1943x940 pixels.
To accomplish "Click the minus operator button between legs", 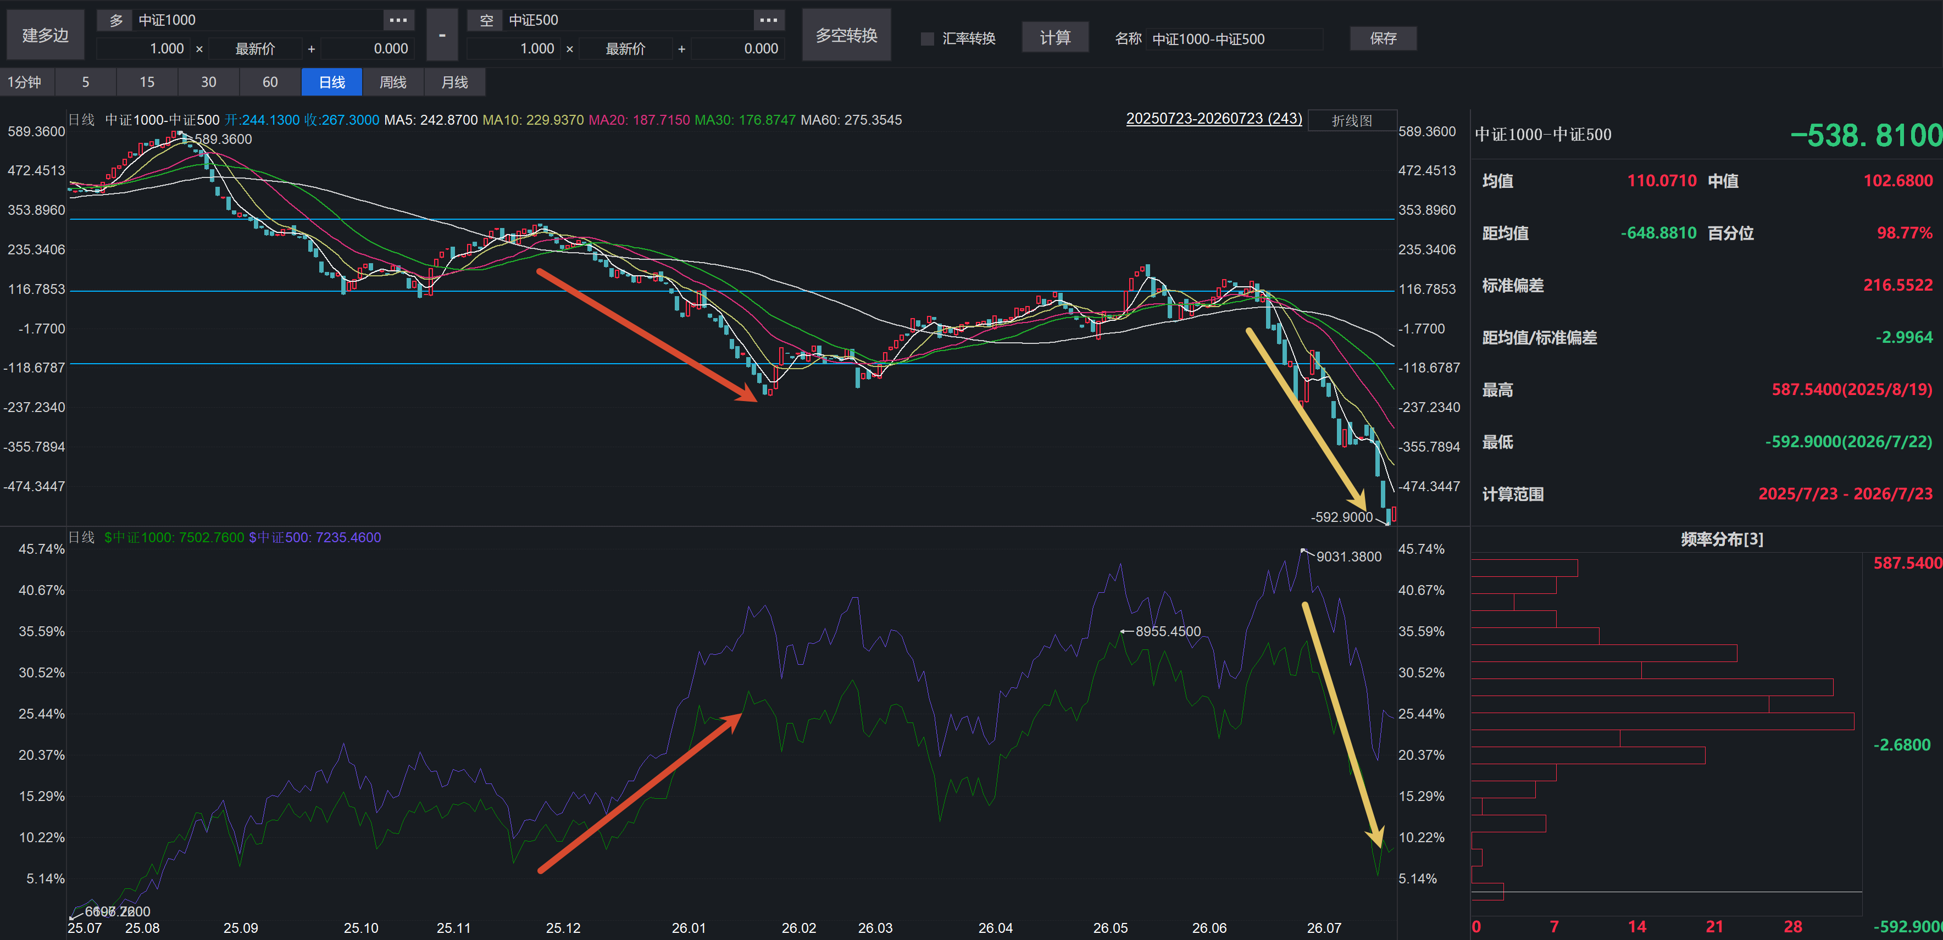I will click(x=442, y=35).
